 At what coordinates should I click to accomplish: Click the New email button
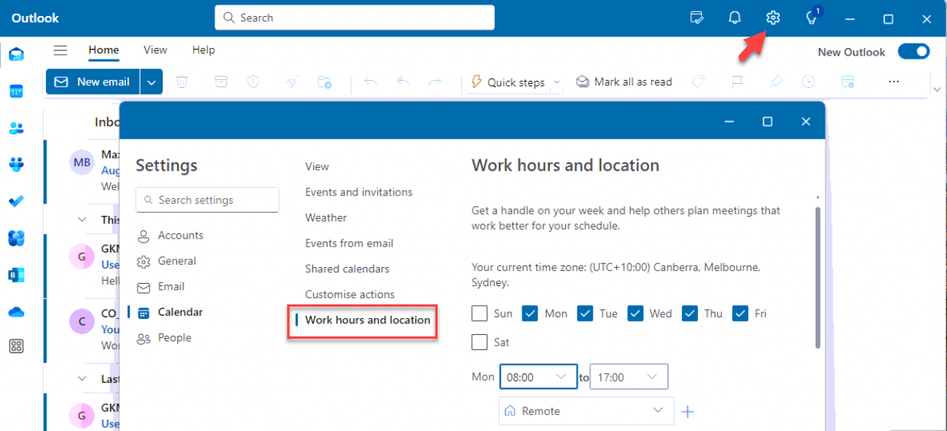click(x=94, y=82)
